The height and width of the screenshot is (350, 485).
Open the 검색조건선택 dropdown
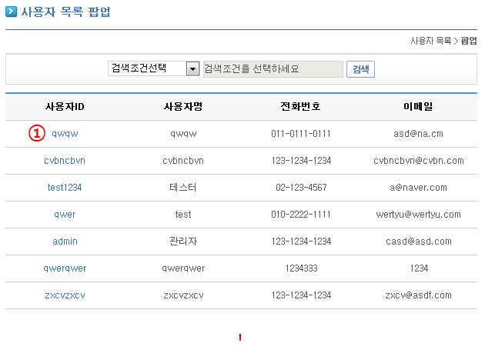point(154,69)
